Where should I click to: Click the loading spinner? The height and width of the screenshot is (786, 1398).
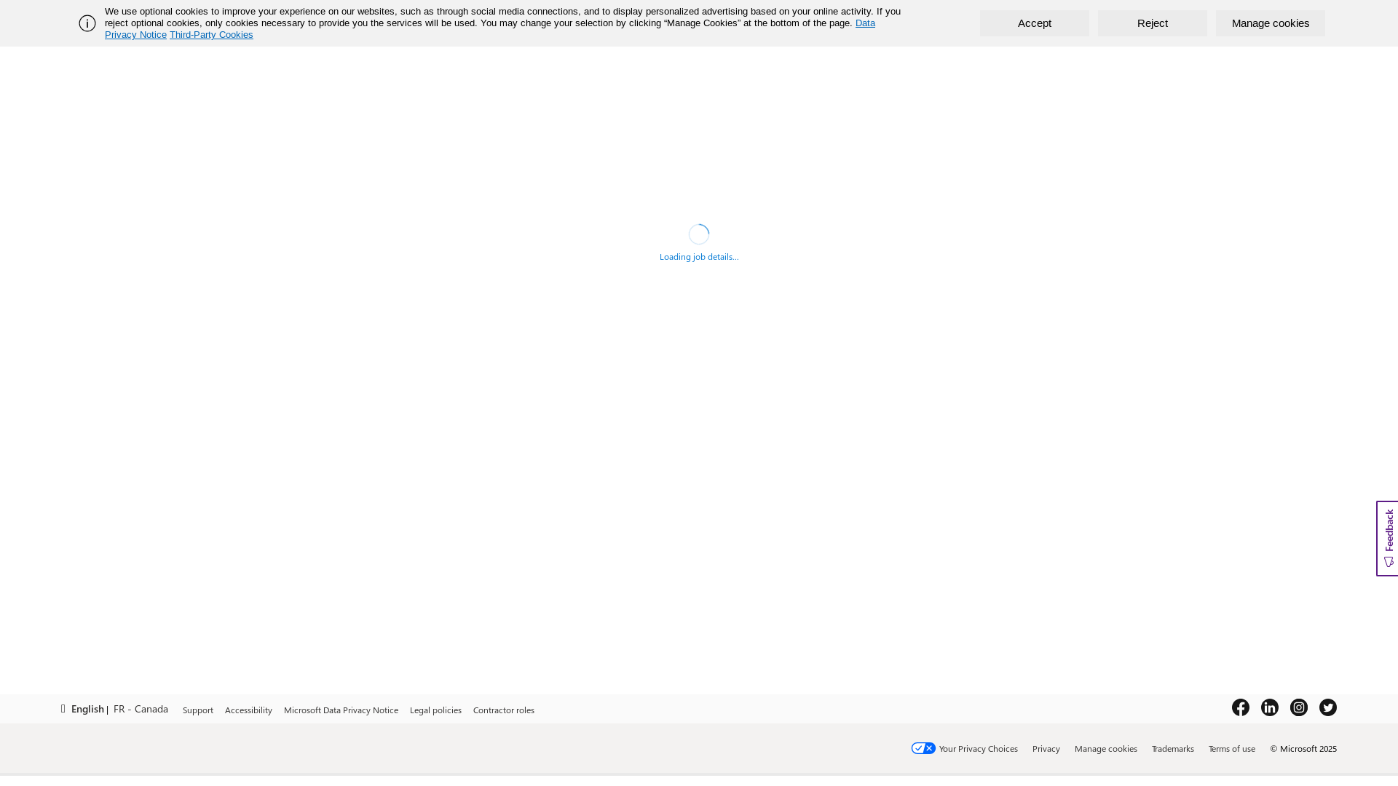coord(699,234)
